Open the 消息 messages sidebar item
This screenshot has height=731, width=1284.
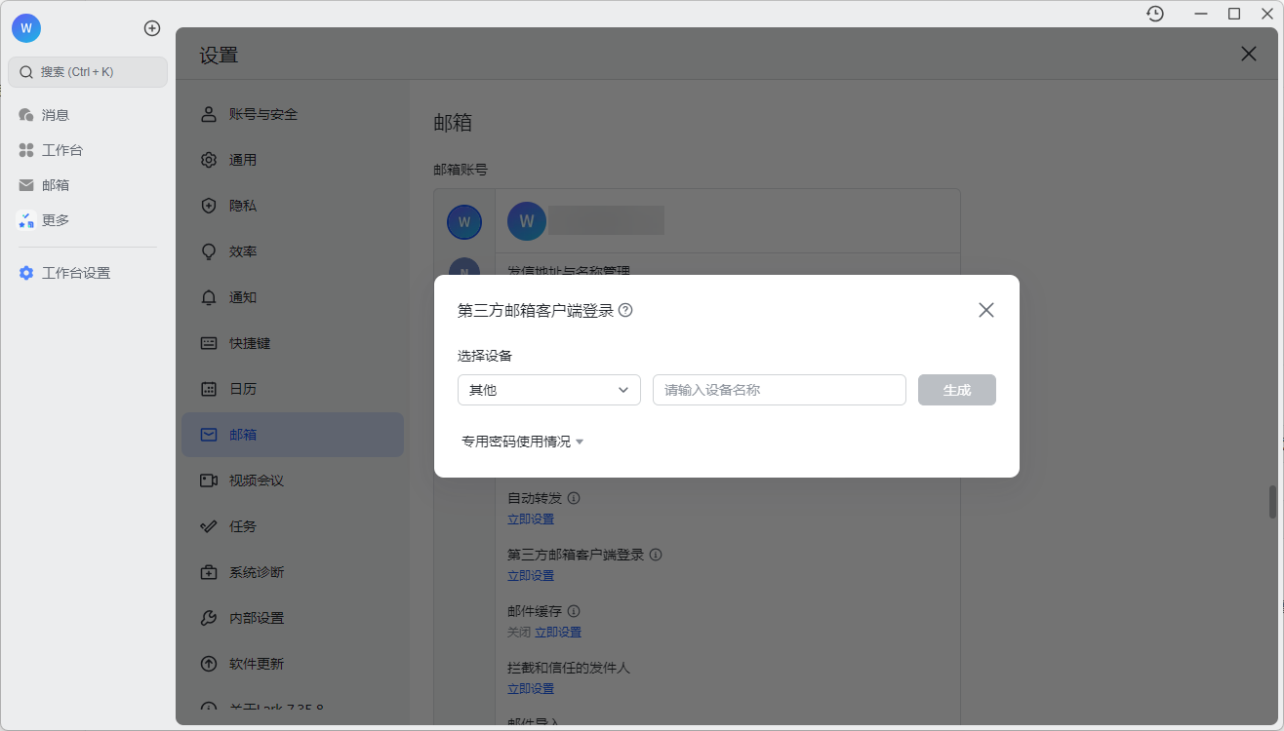pyautogui.click(x=55, y=115)
